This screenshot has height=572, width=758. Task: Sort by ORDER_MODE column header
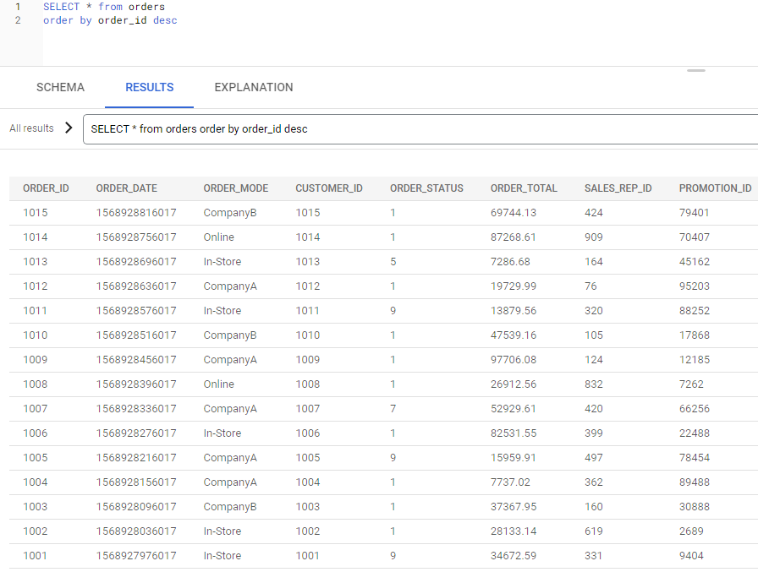click(236, 188)
